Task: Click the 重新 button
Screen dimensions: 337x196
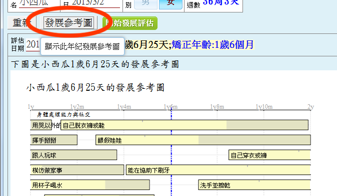Action: [21, 23]
